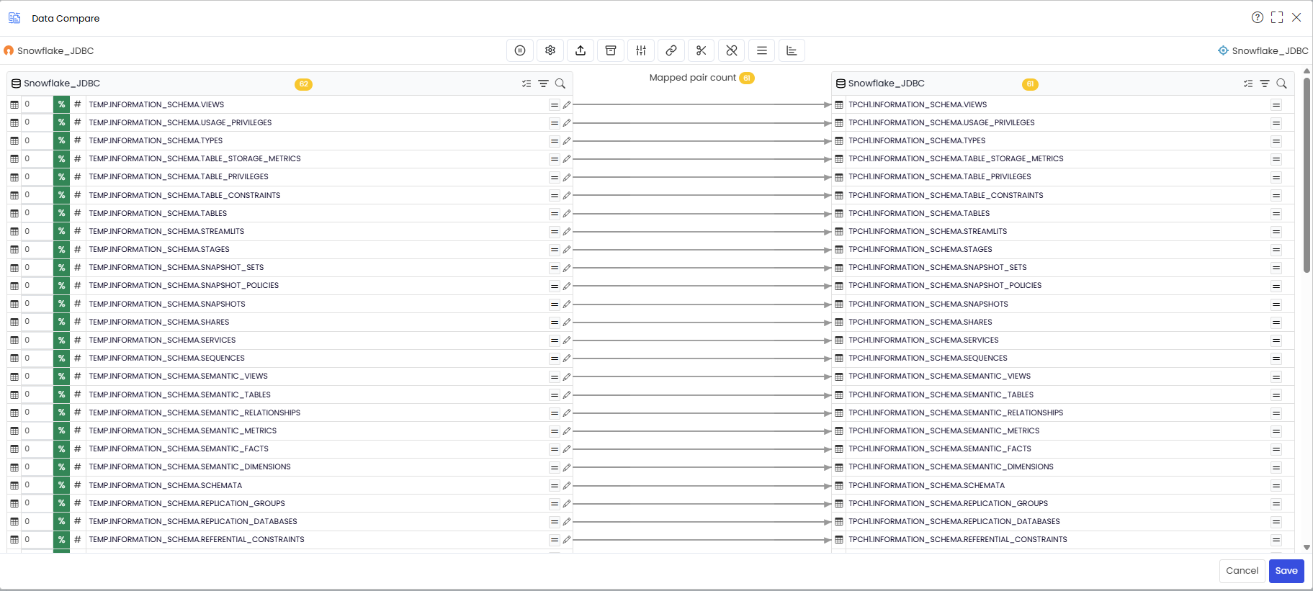This screenshot has width=1313, height=591.
Task: Toggle fullscreen mode icon
Action: 1277,17
